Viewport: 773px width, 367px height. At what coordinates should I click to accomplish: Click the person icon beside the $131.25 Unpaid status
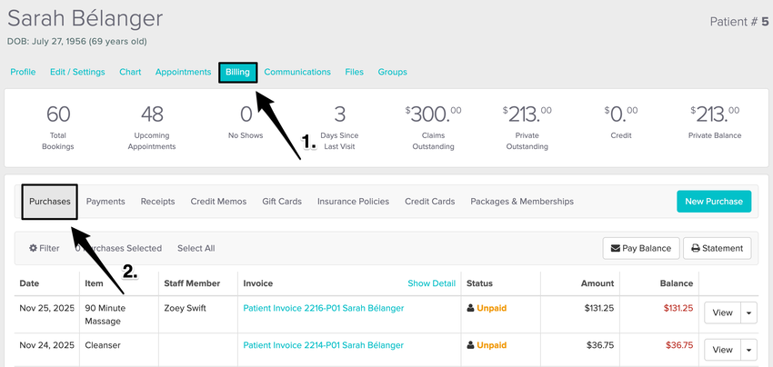click(x=470, y=308)
